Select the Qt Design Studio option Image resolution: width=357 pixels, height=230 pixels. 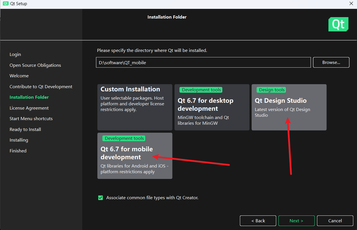(289, 107)
